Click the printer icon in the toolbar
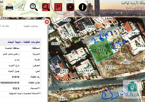This screenshot has height=102, width=145. pyautogui.click(x=9, y=7)
